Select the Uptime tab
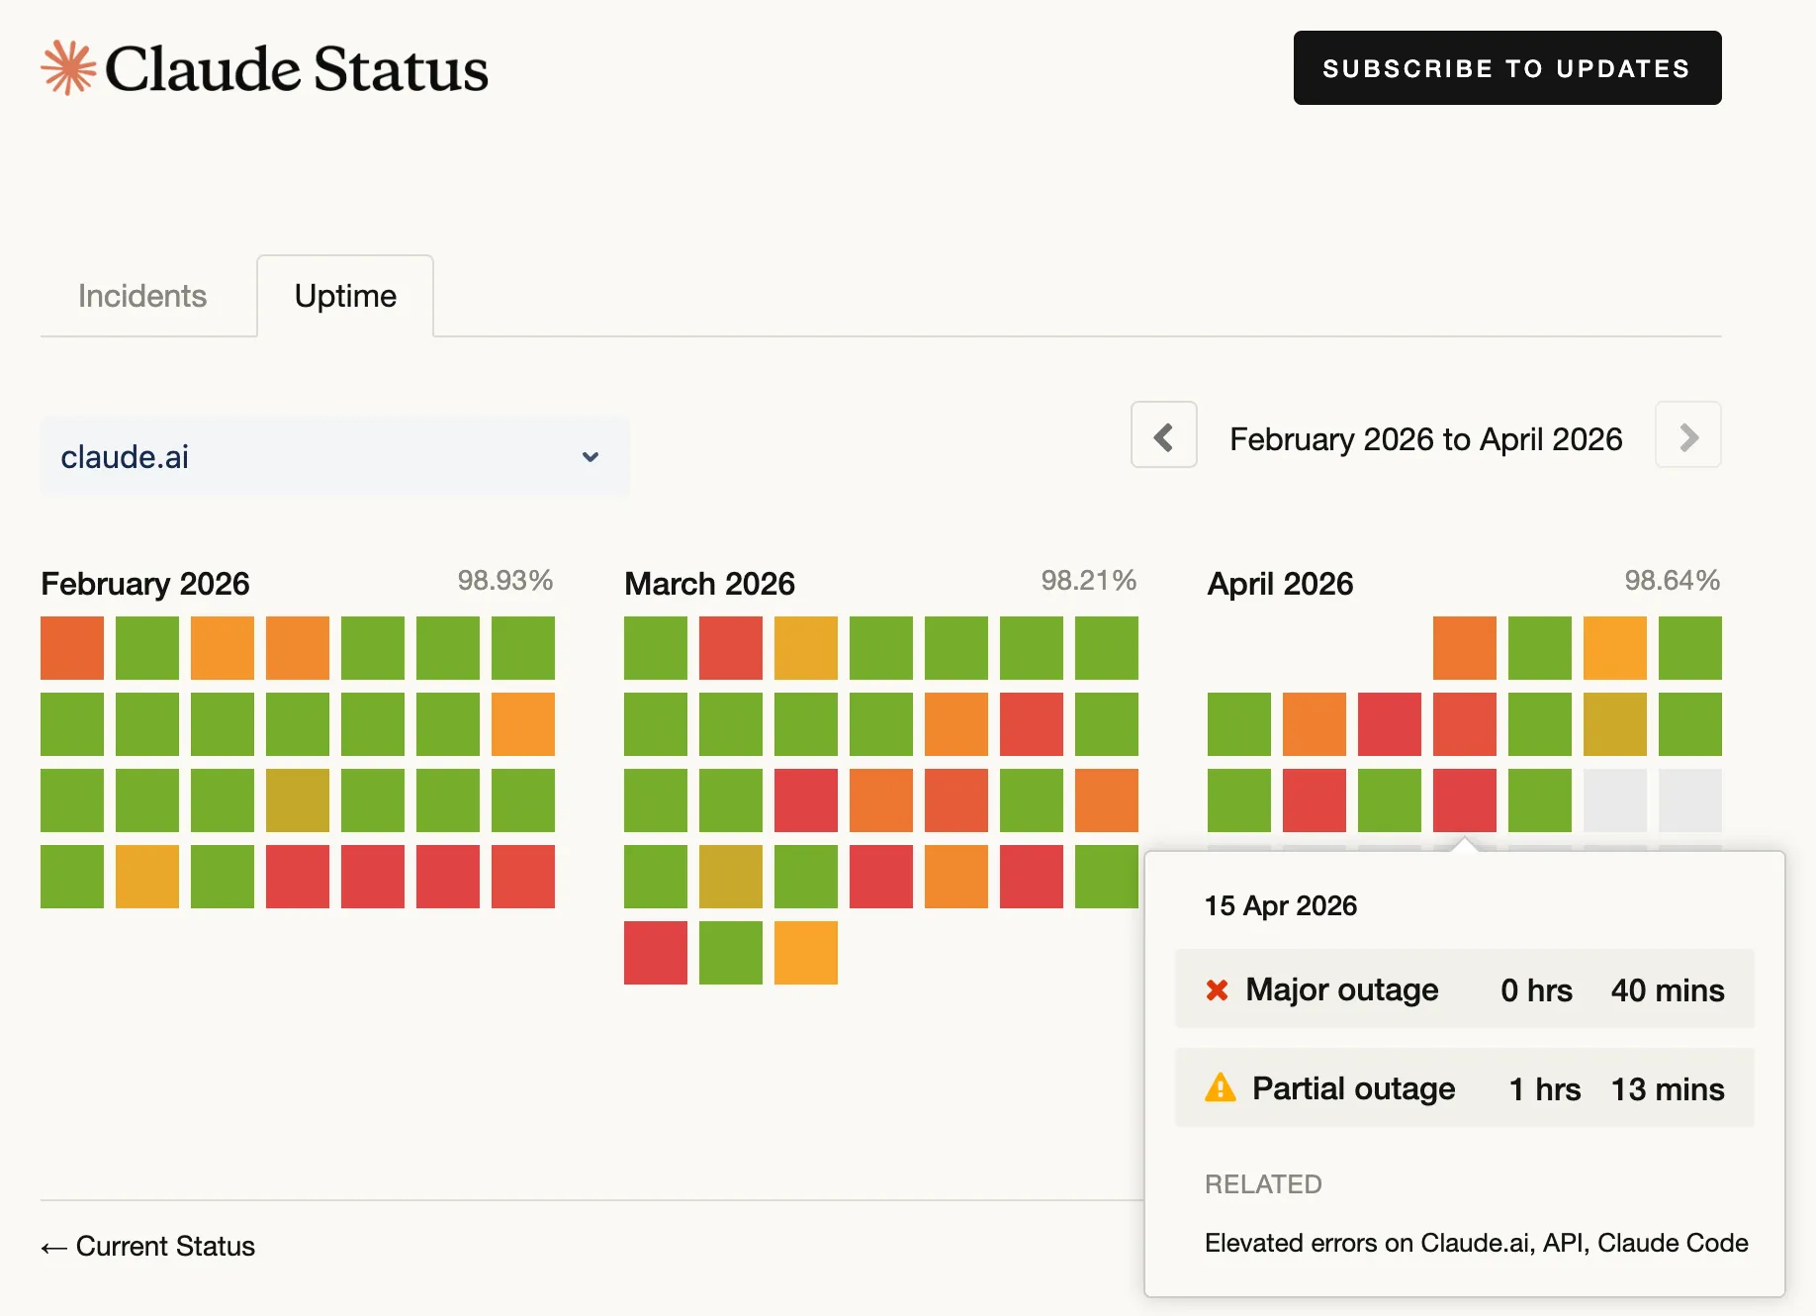The image size is (1816, 1316). point(344,295)
